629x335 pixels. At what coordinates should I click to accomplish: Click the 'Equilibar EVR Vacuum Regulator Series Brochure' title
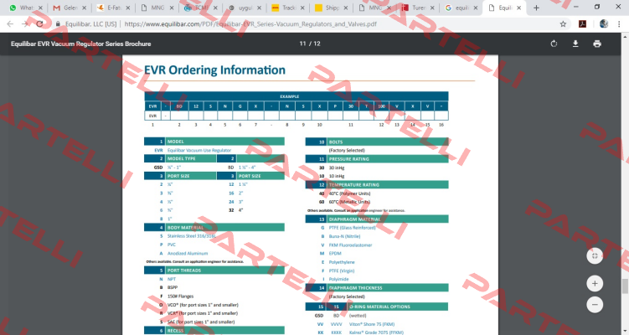[80, 44]
